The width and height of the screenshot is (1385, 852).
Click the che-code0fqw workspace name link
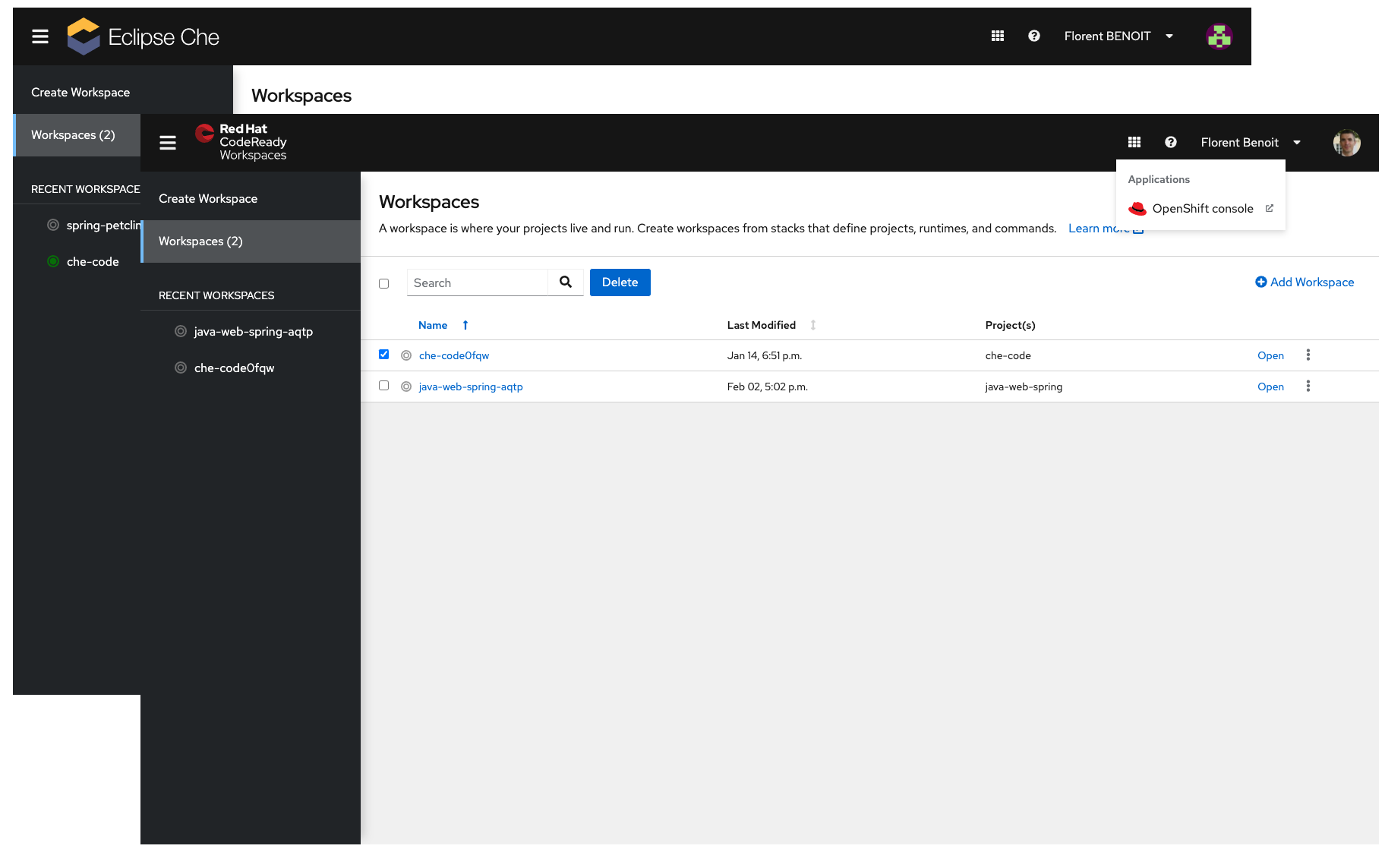454,355
